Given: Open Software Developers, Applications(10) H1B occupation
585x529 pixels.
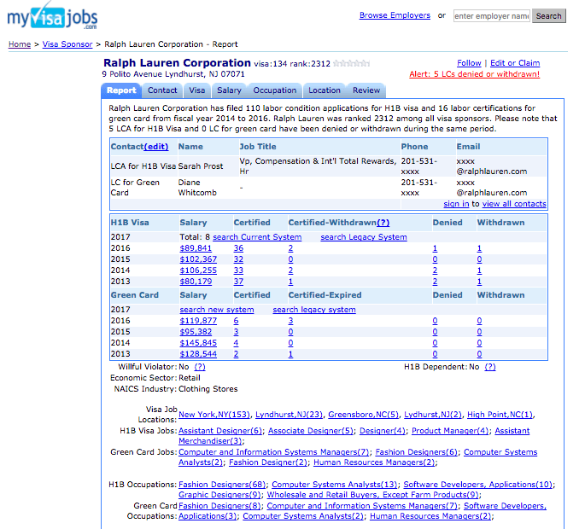Looking at the screenshot, I should 478,485.
